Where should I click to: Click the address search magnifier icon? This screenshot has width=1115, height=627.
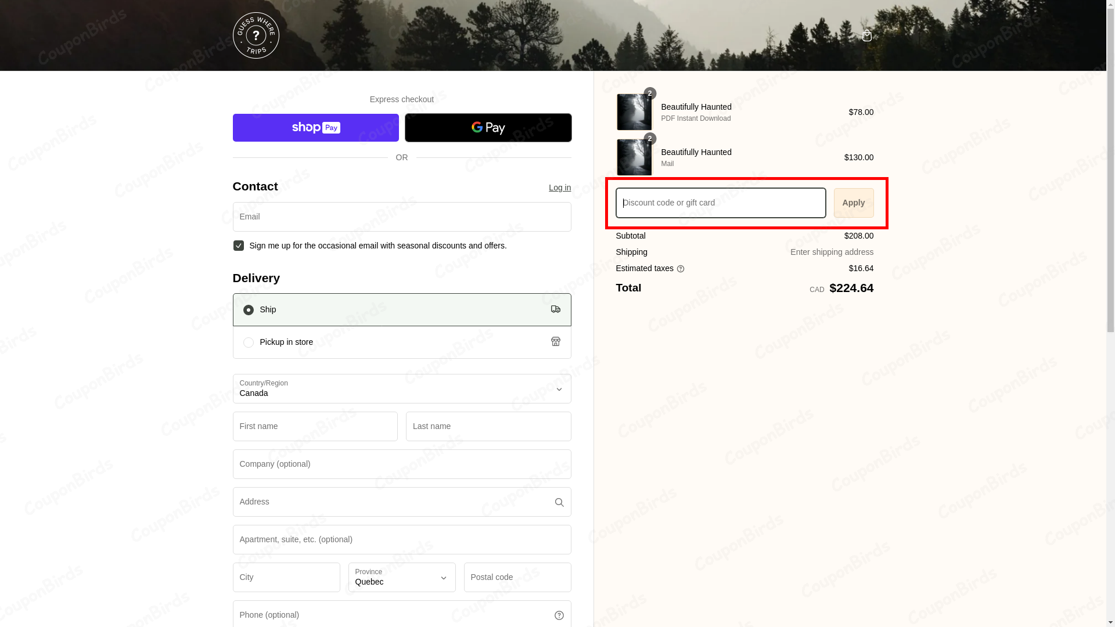pyautogui.click(x=559, y=502)
